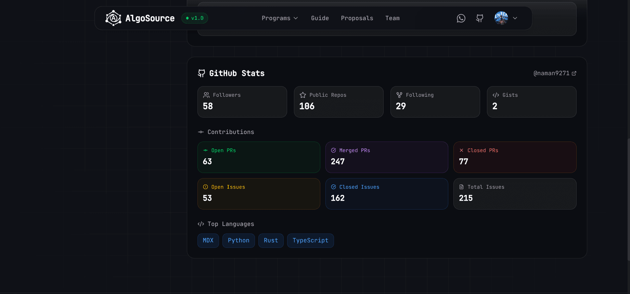The image size is (630, 294).
Task: Click the external link icon beside @naman9271
Action: pyautogui.click(x=574, y=73)
